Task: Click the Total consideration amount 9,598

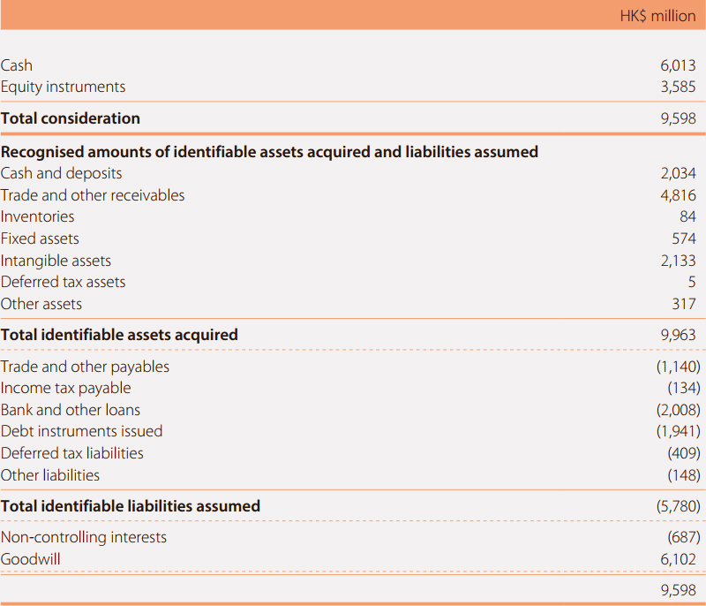Action: coord(678,118)
